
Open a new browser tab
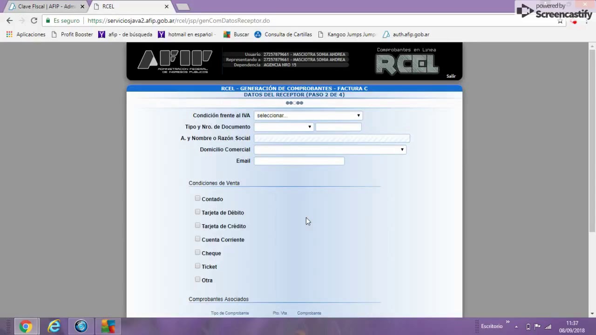183,7
